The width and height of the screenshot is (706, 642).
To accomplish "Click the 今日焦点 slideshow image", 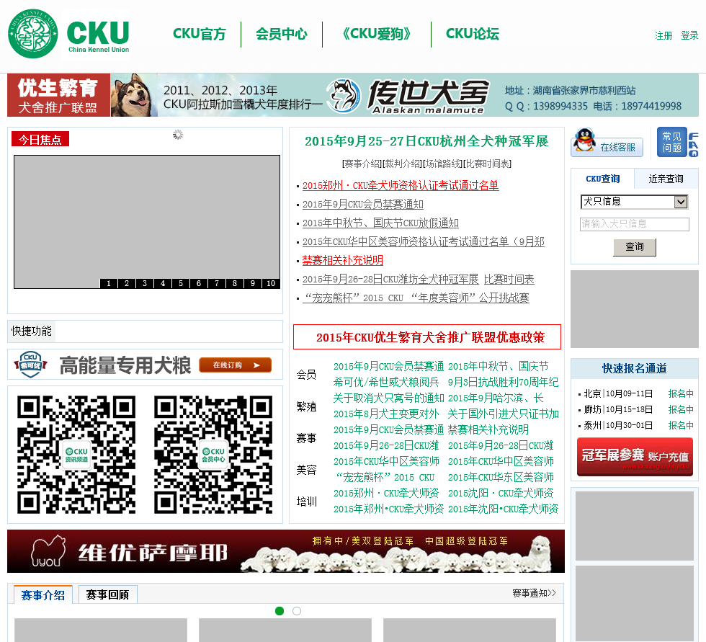I will (147, 221).
